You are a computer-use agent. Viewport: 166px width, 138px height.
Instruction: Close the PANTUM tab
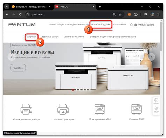pyautogui.click(x=93, y=7)
